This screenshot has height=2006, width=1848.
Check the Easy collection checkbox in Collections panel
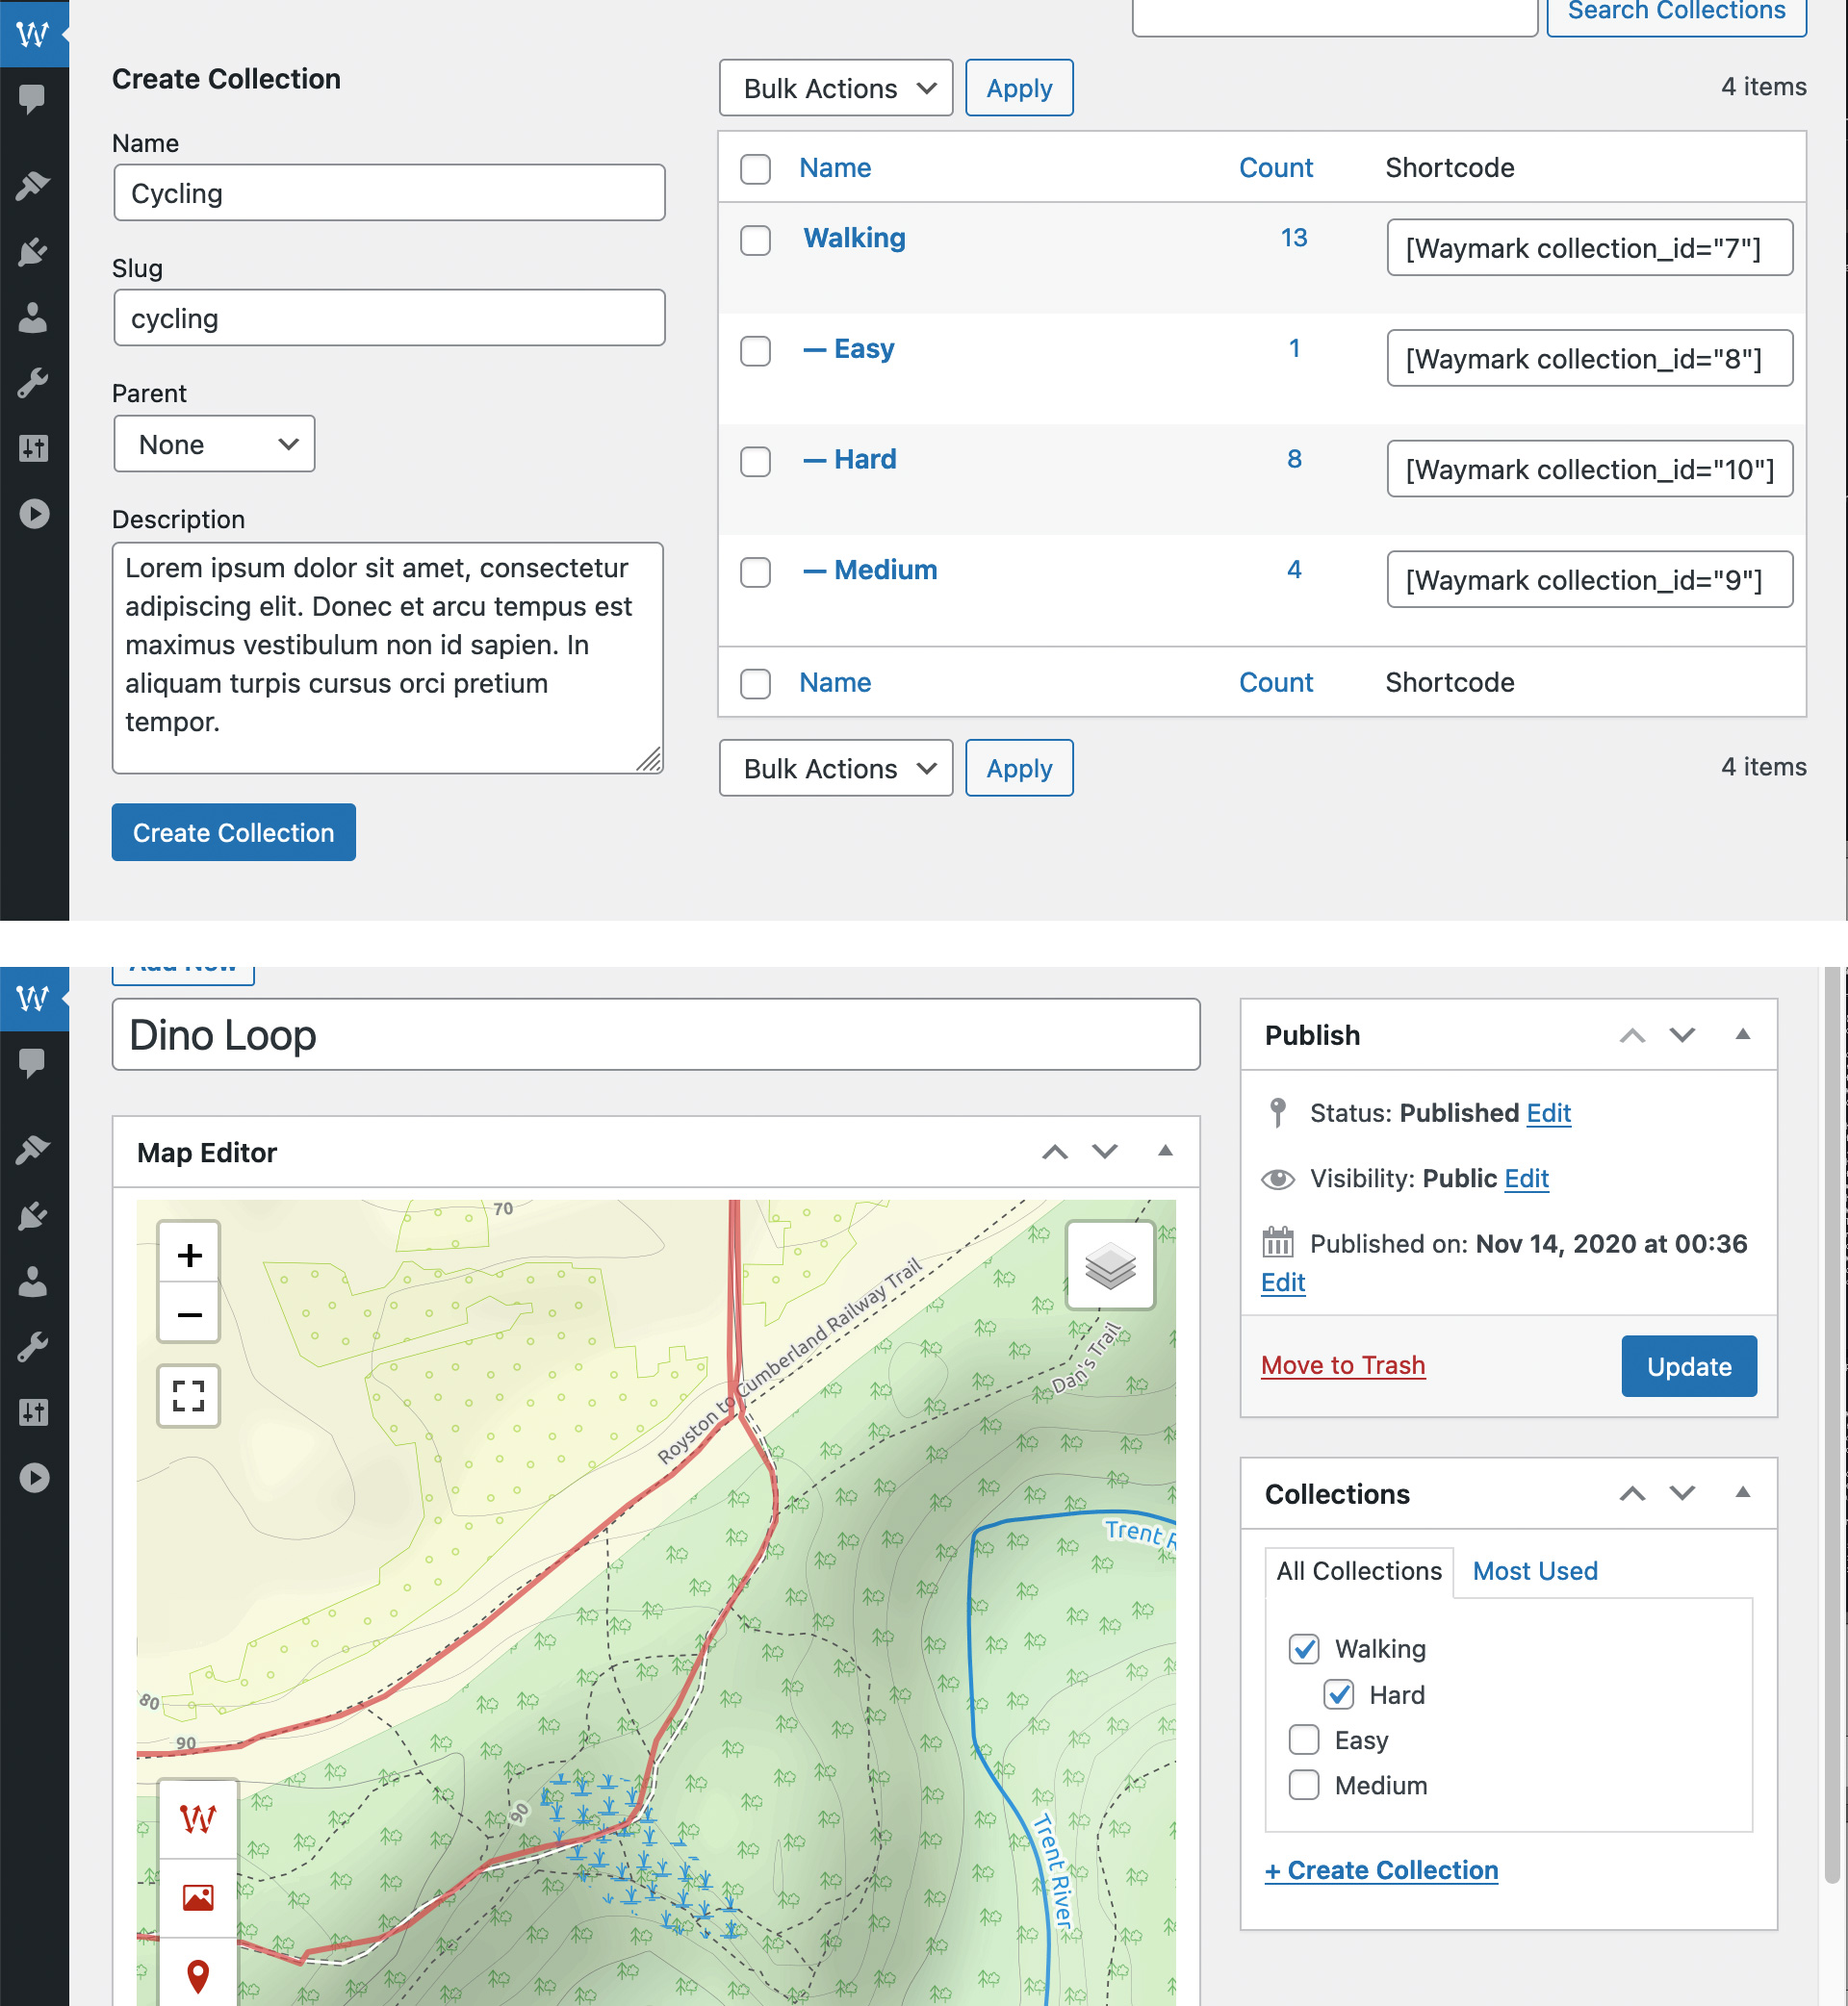tap(1303, 1740)
